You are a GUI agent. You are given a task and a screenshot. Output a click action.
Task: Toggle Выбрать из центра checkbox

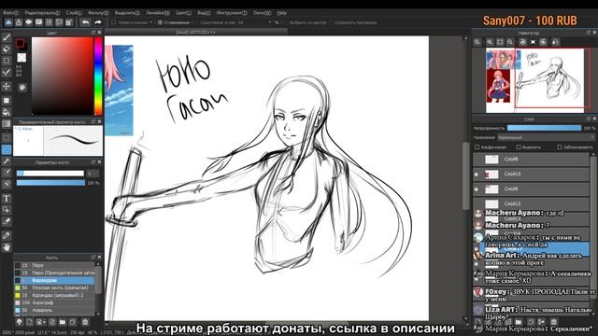[x=286, y=22]
